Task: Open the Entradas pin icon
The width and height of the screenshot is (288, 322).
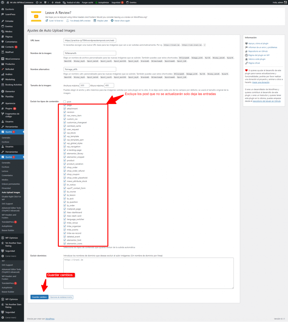Action: coord(3,21)
